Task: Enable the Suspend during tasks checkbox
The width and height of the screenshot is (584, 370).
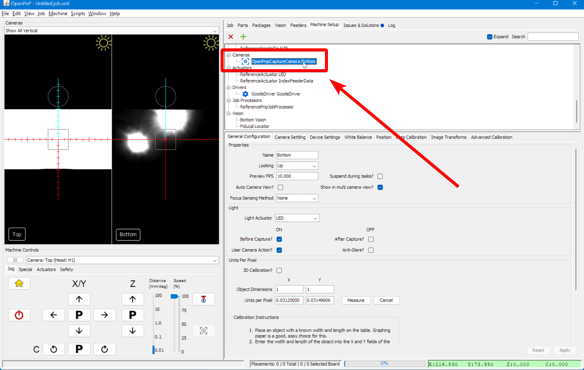Action: (380, 176)
